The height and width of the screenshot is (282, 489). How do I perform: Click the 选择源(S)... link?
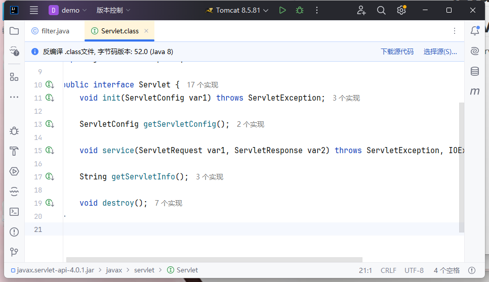point(440,52)
